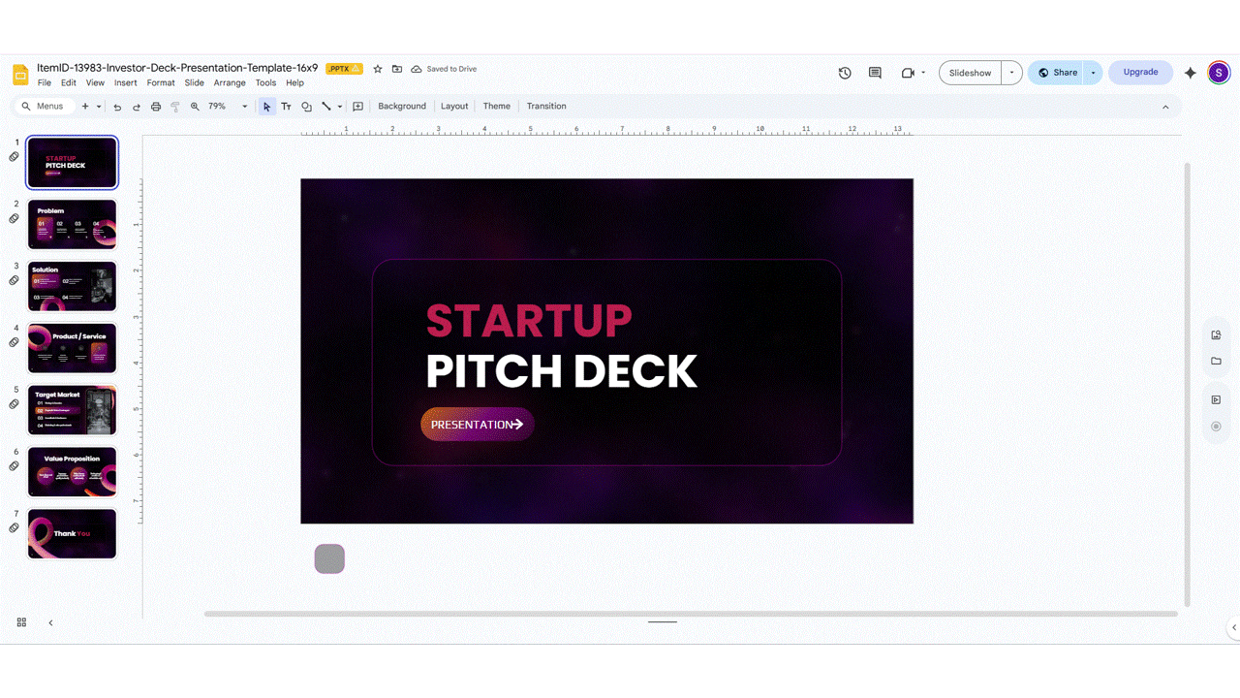The height and width of the screenshot is (698, 1240).
Task: Open version history
Action: 844,73
